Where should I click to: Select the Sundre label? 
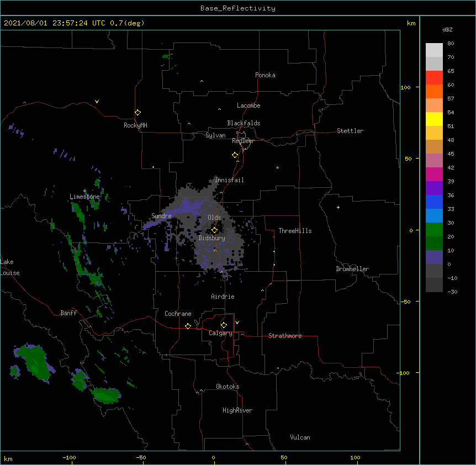[x=161, y=216]
